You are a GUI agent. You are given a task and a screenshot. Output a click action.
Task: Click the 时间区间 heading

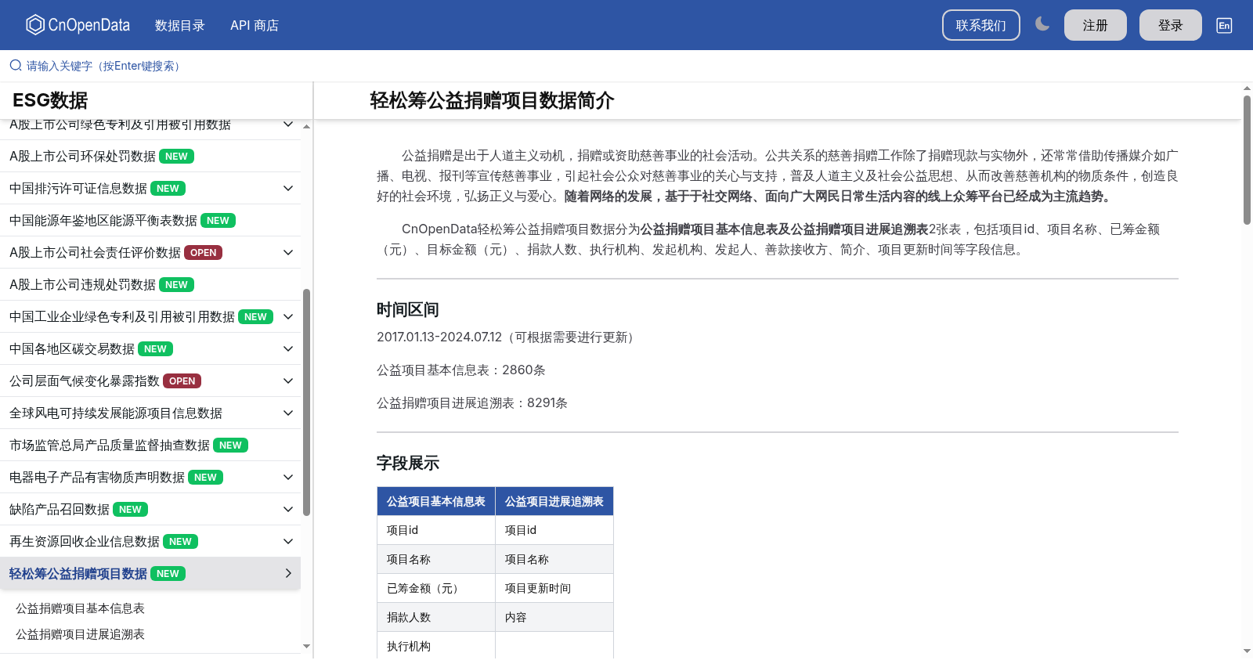pyautogui.click(x=407, y=309)
